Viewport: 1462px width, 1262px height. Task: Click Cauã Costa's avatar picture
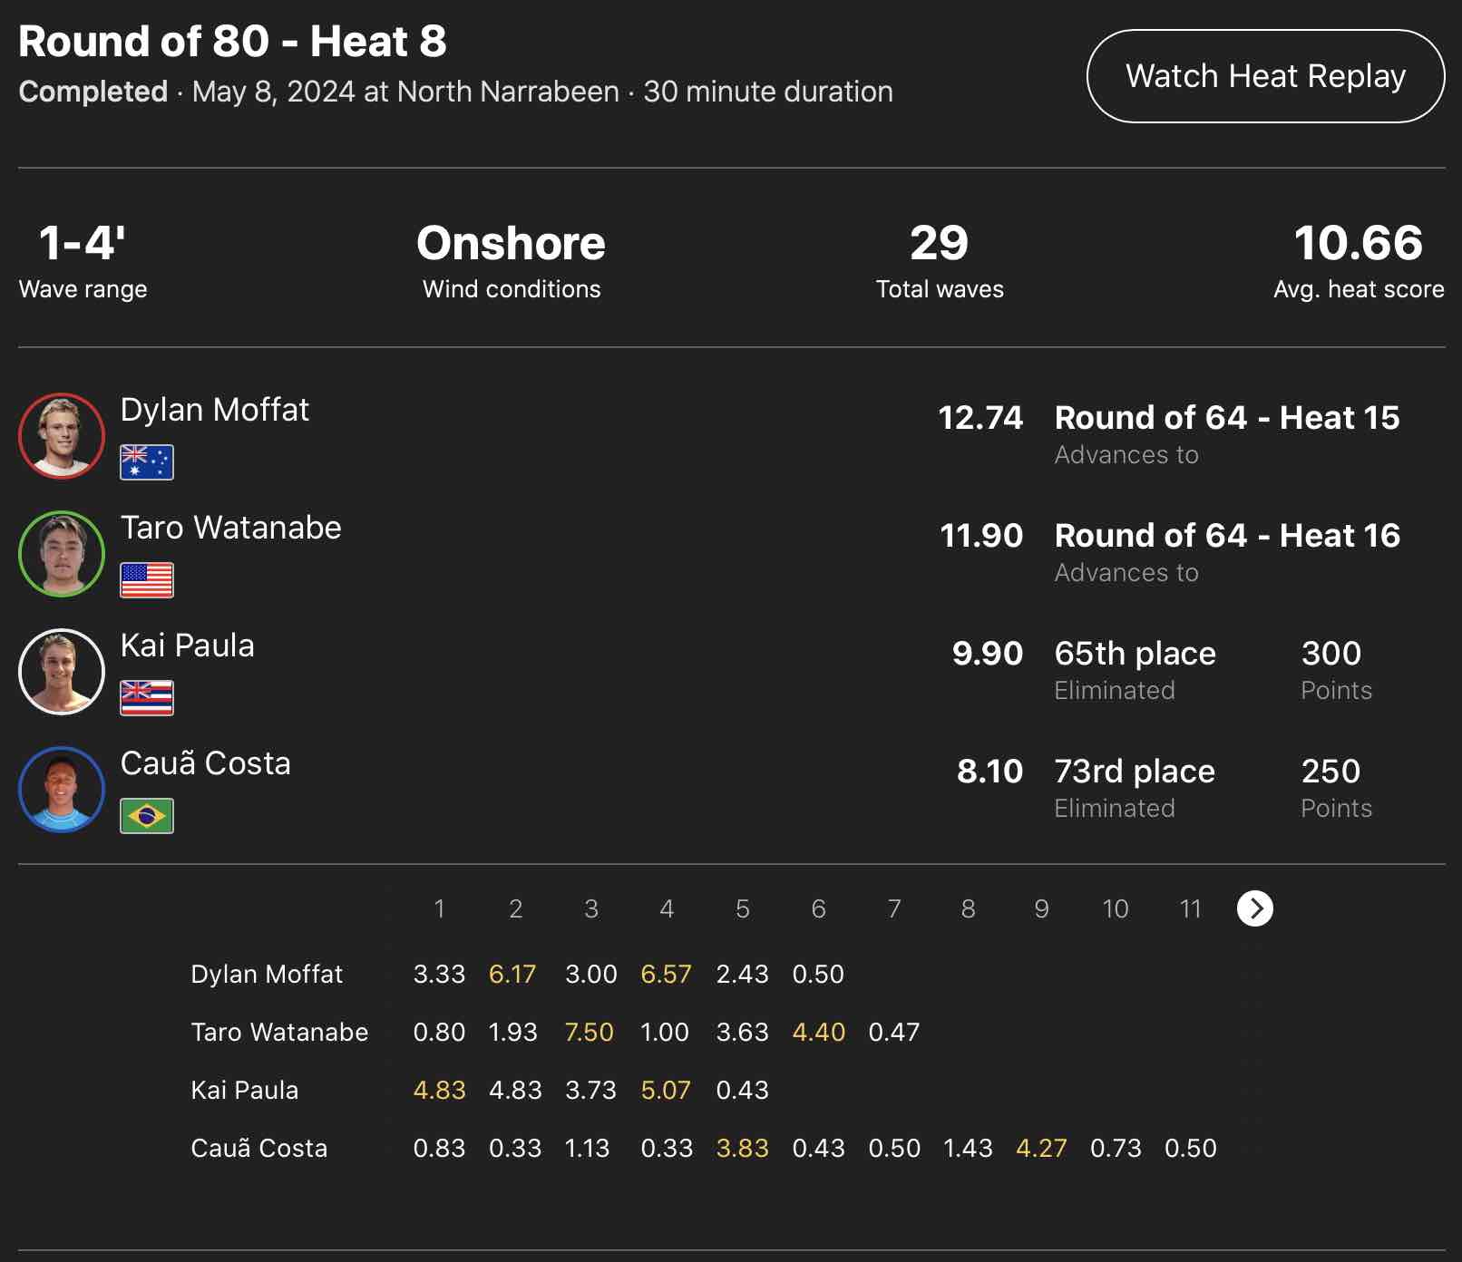click(x=62, y=790)
